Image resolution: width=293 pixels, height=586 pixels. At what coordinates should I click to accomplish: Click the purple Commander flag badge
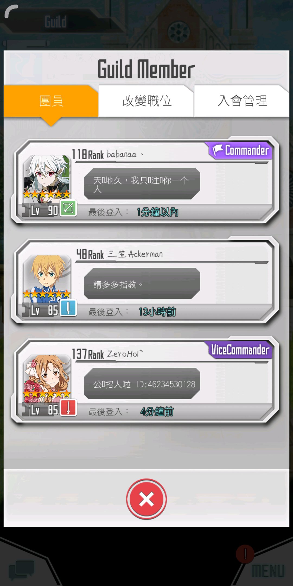coord(240,150)
